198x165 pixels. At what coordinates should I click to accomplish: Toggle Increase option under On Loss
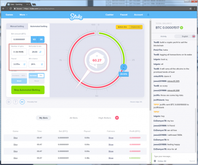coord(33,76)
